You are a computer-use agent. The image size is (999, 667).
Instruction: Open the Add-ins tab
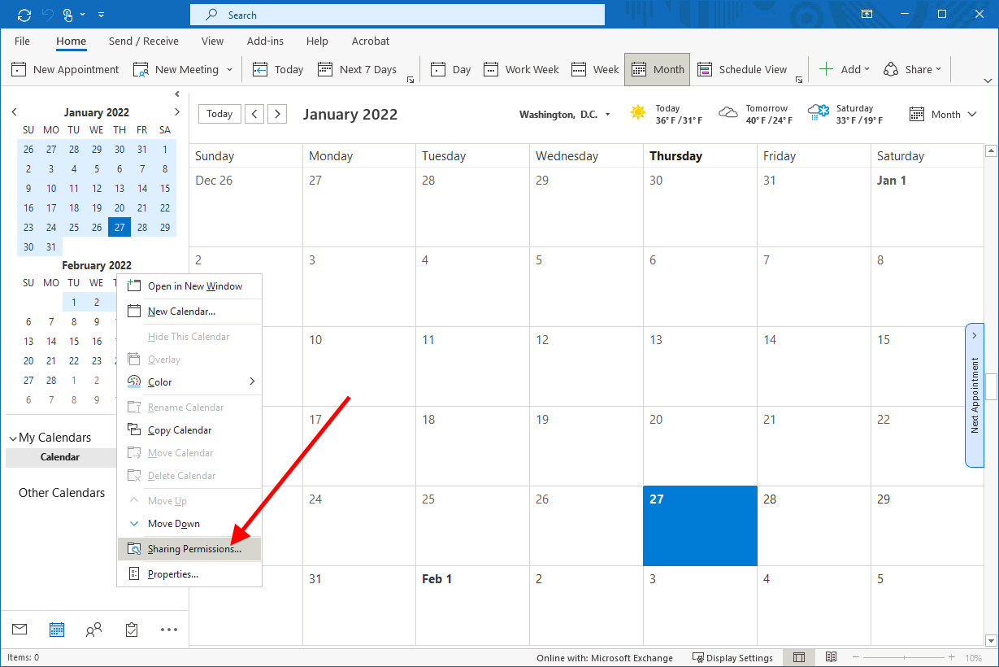click(265, 41)
